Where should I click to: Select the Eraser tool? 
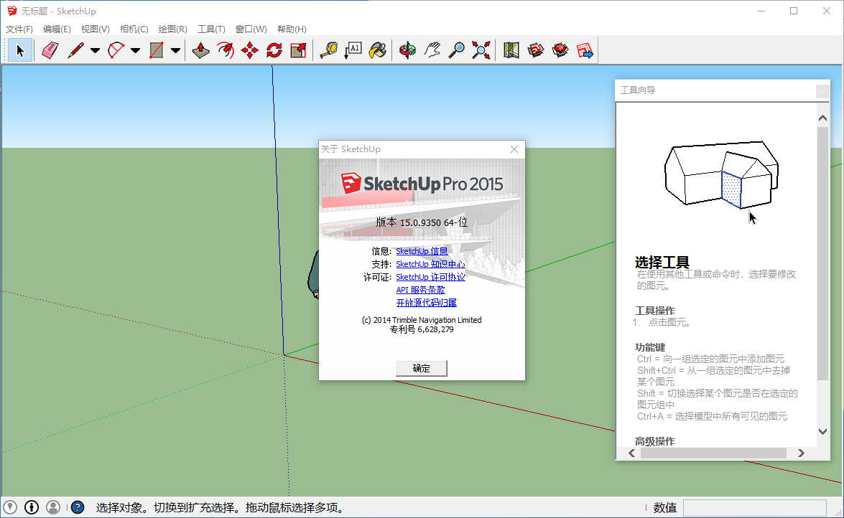pos(49,50)
